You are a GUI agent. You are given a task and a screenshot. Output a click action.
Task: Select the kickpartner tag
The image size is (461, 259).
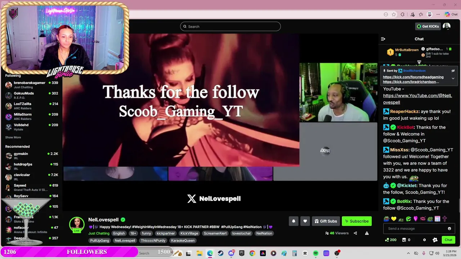pyautogui.click(x=166, y=233)
